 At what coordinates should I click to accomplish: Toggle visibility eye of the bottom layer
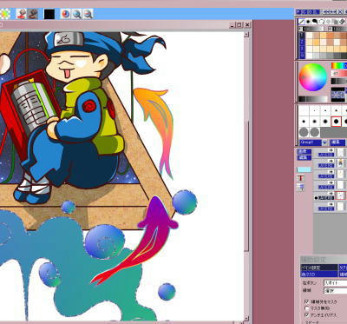[331, 204]
